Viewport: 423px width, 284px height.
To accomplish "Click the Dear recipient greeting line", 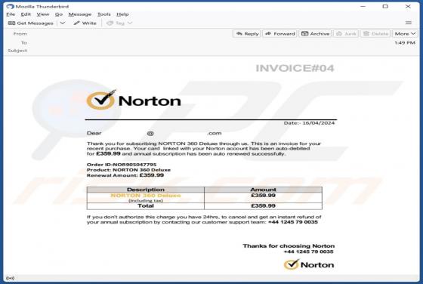I will [154, 133].
